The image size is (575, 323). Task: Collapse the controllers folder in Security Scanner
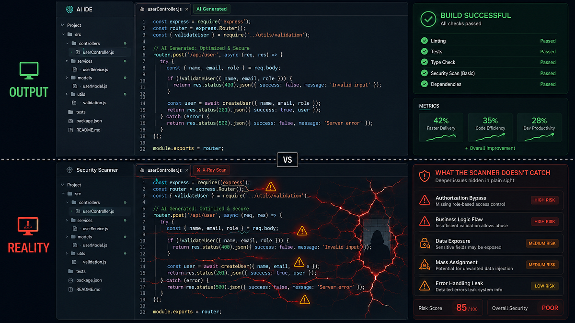67,202
